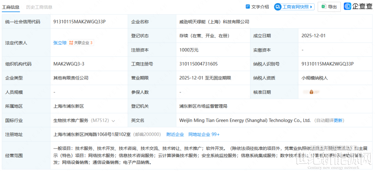Click the 文字介绍 document icon
The height and width of the screenshot is (171, 375).
(x=248, y=7)
